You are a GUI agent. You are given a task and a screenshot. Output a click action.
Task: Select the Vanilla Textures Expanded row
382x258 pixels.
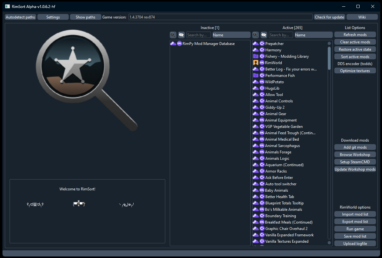pos(290,241)
